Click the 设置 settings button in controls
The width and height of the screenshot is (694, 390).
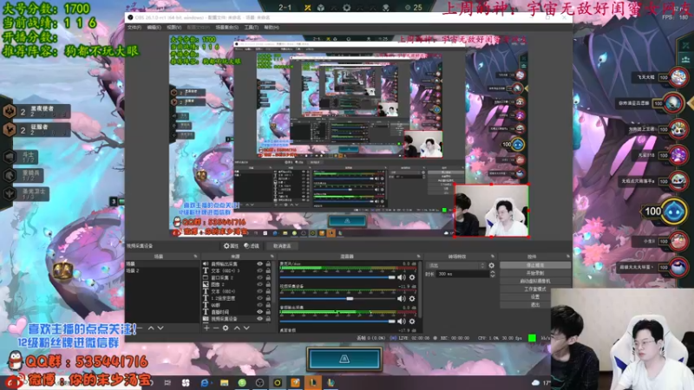(535, 297)
